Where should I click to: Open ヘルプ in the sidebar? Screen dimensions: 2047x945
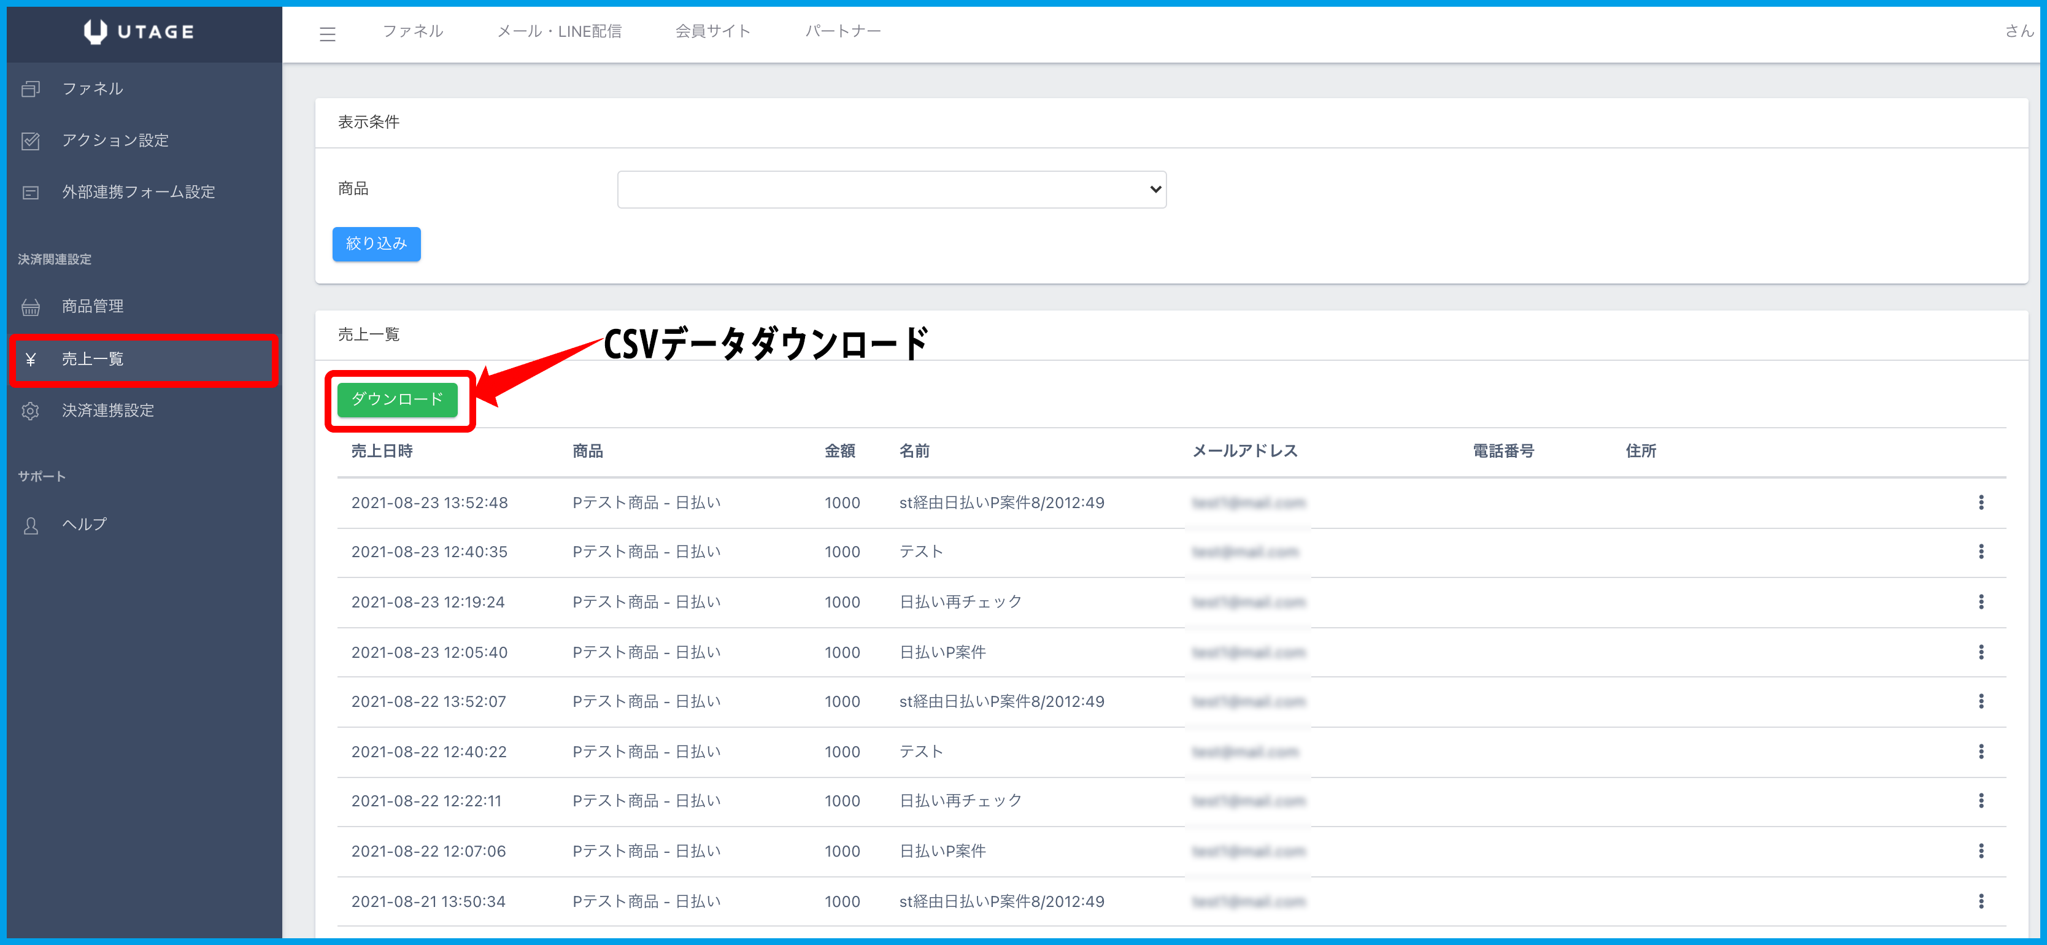tap(83, 525)
